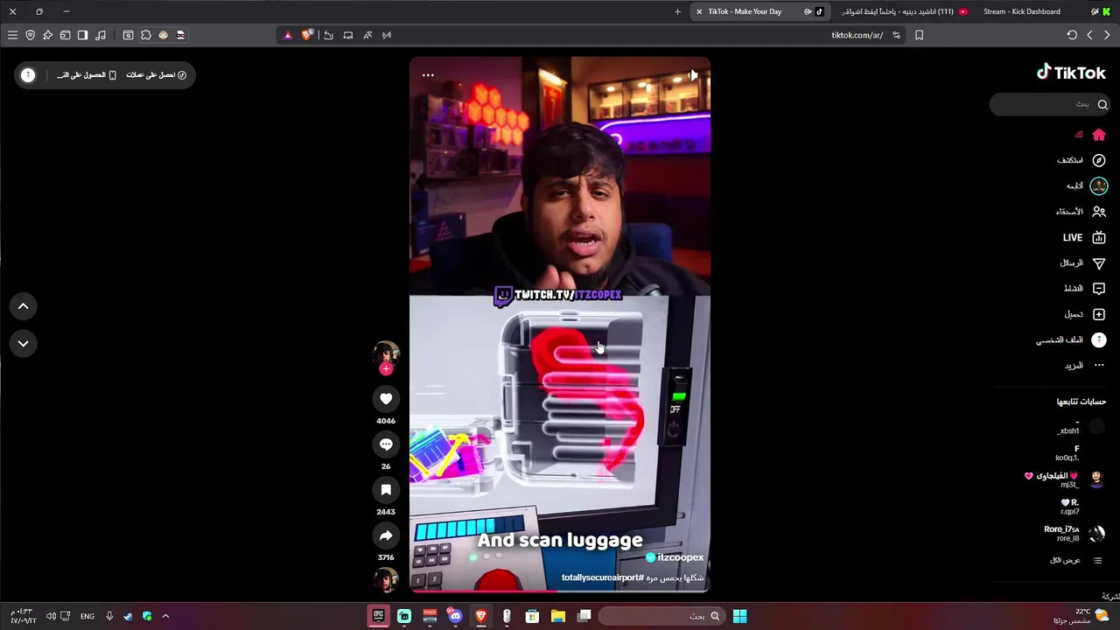Click Get Coins (احصل على عملات) button

(157, 75)
